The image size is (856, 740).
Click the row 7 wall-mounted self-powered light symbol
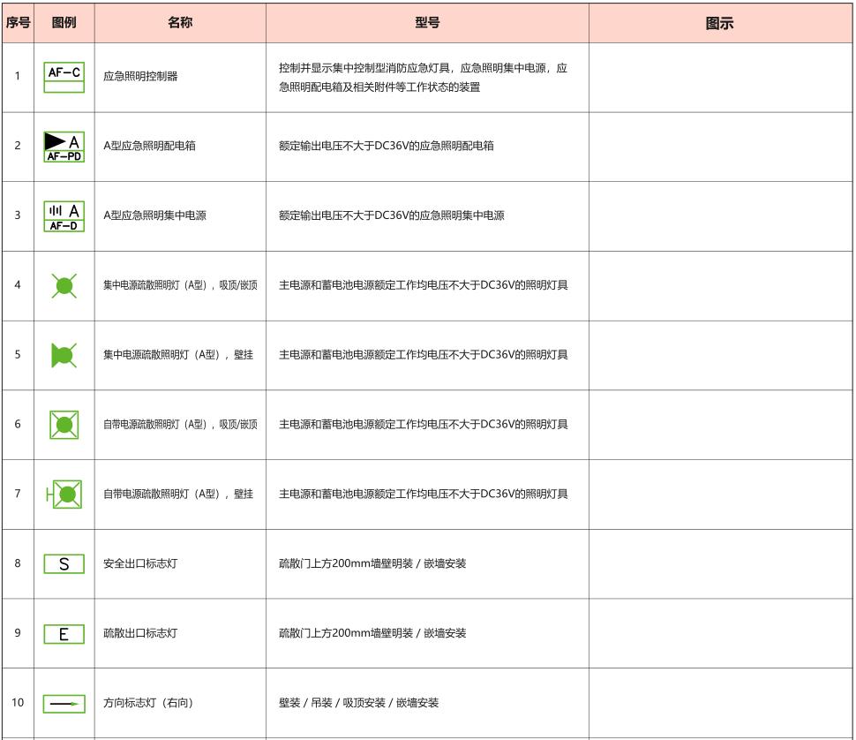(x=64, y=494)
